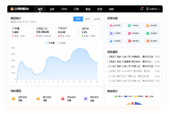Click the 概况统计 section title
This screenshot has height=114, width=170.
(x=16, y=18)
